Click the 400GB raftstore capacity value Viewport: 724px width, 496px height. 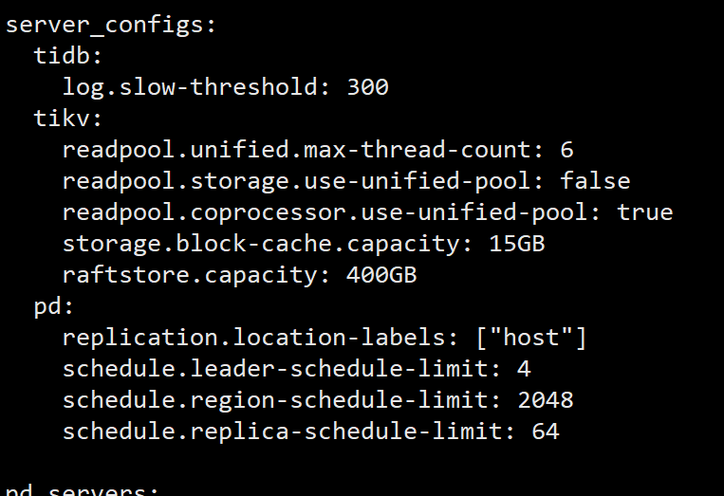383,275
